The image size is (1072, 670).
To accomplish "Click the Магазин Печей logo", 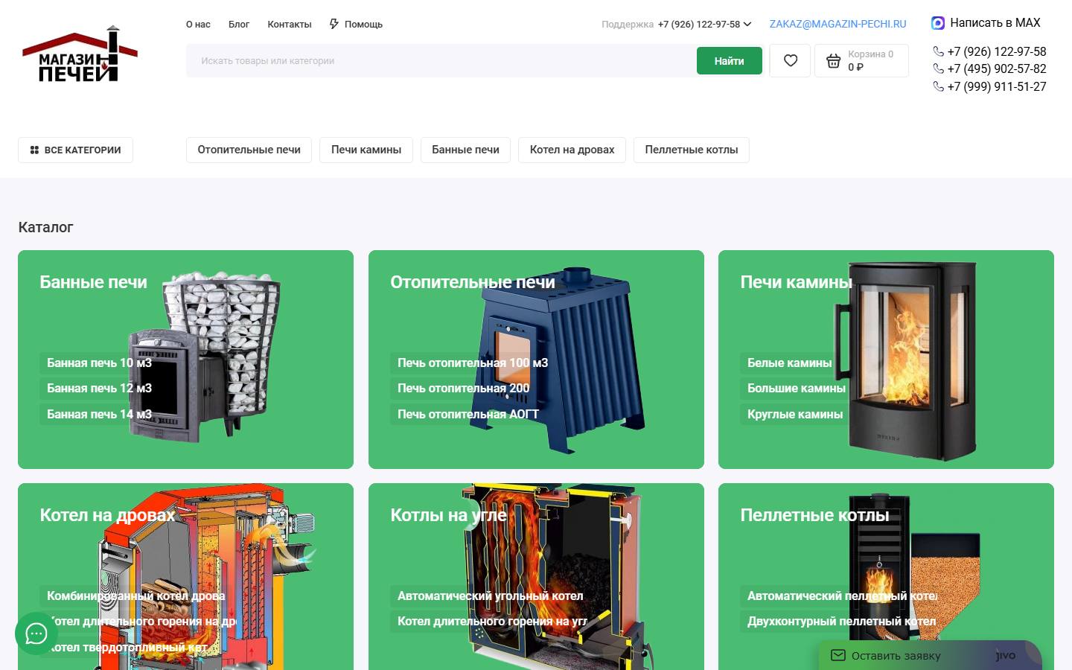I will [80, 54].
